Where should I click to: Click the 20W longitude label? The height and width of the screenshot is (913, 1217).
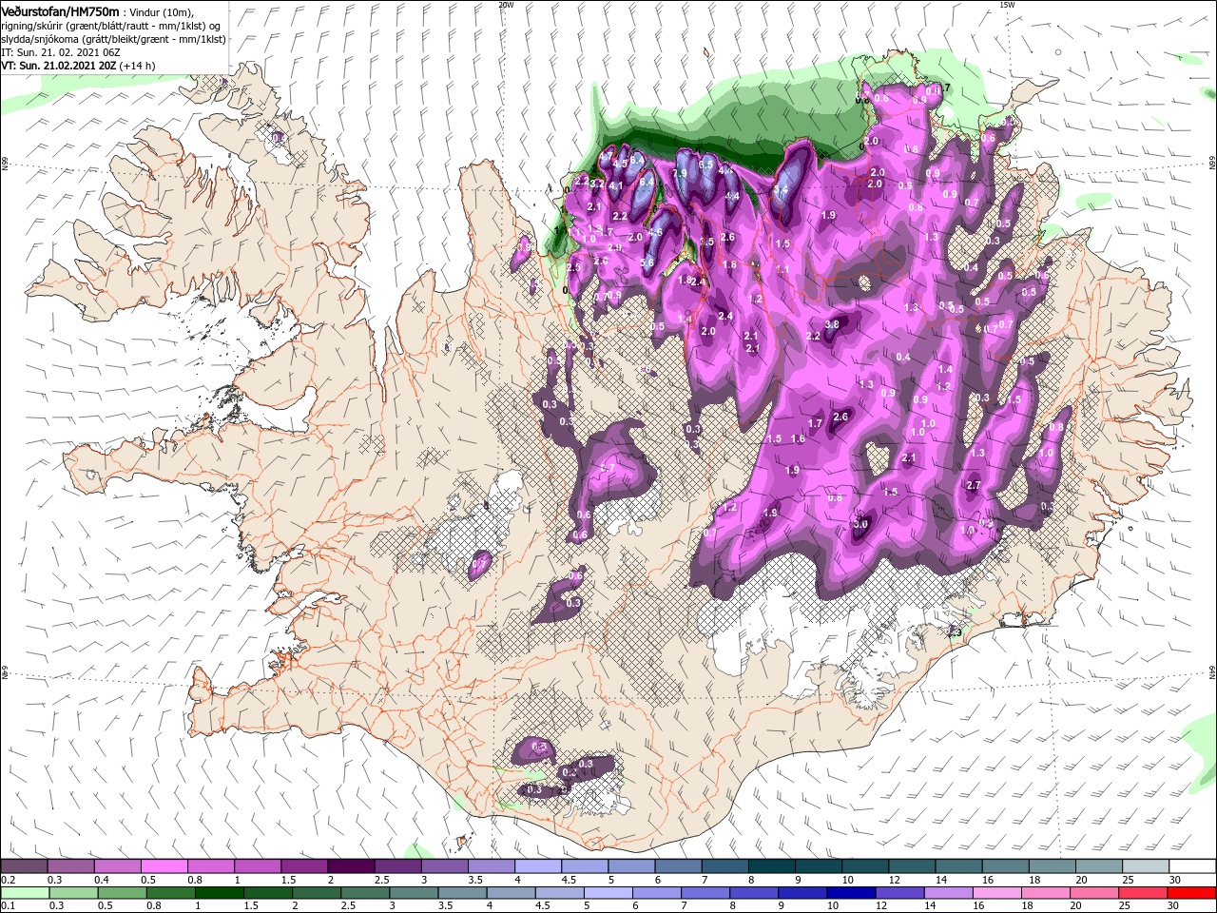(x=506, y=4)
